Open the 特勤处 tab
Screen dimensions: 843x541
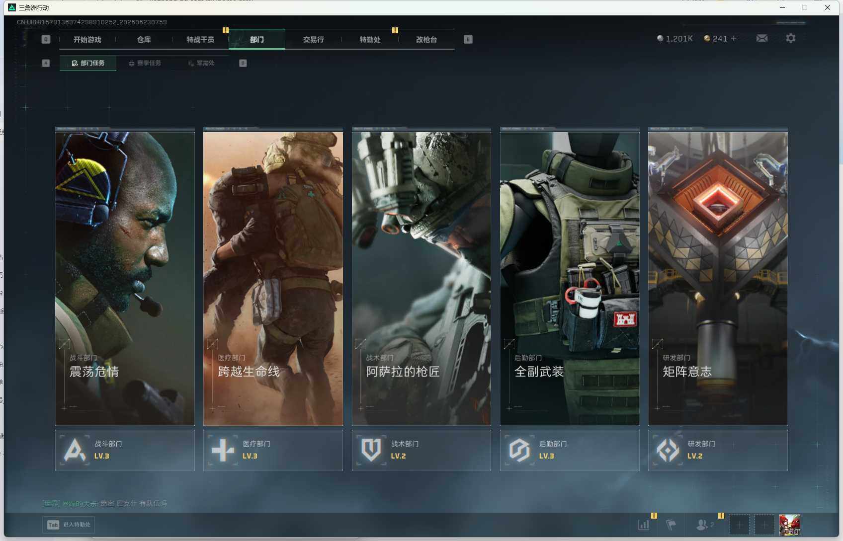(x=370, y=40)
